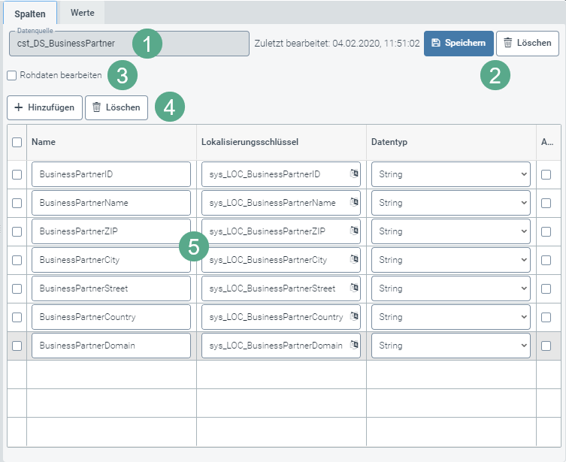Open localization picker for sys_LOC_BusinessPartnerZIP
566x462 pixels.
(354, 231)
